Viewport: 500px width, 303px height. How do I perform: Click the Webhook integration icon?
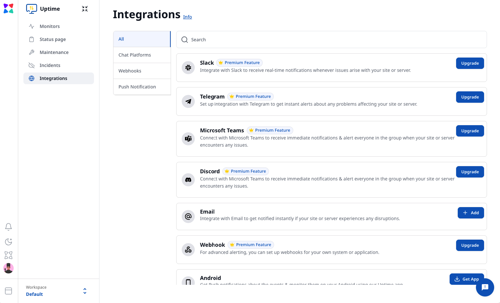pyautogui.click(x=188, y=250)
